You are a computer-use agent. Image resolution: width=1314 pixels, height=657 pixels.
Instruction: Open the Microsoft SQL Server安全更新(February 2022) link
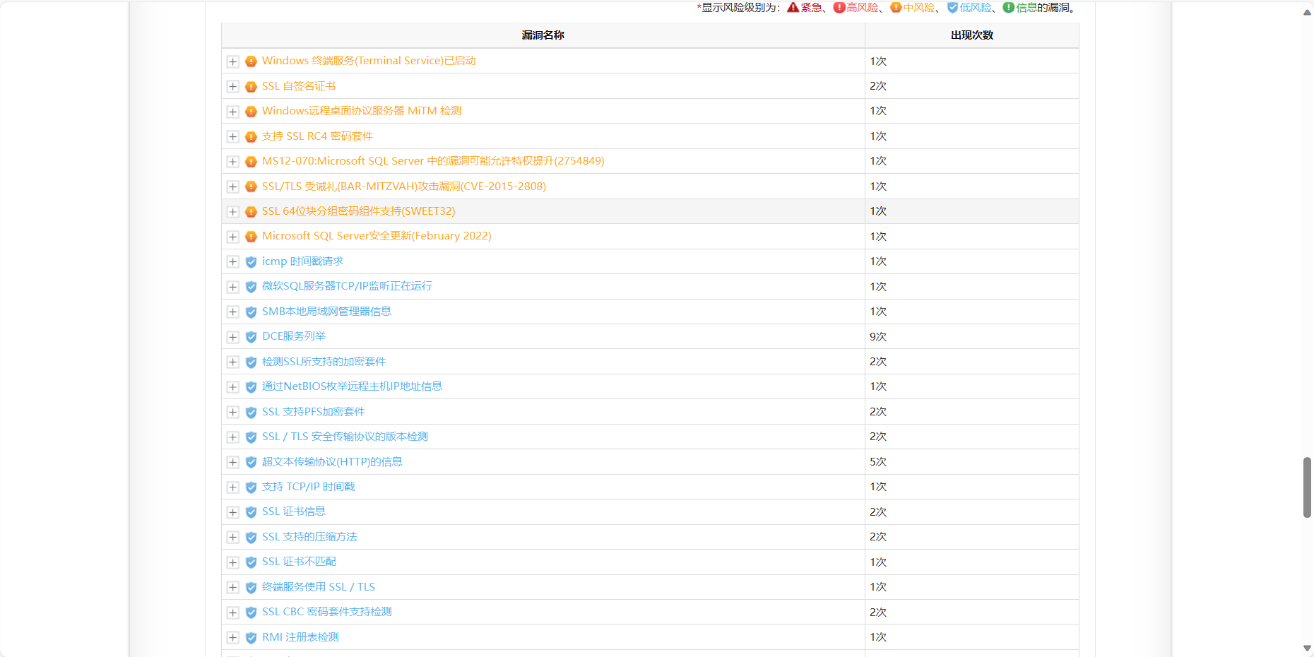tap(377, 236)
